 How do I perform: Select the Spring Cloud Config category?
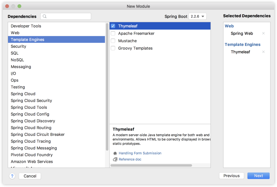pyautogui.click(x=56, y=114)
